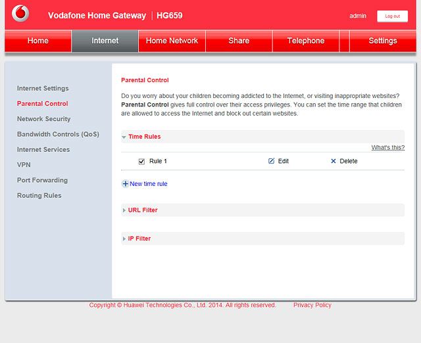Open Routing Rules in the sidebar
The height and width of the screenshot is (343, 421).
point(39,196)
